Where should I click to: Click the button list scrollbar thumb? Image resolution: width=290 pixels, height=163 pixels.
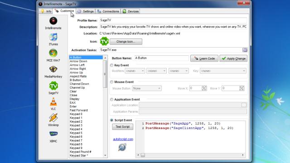[x=105, y=74]
